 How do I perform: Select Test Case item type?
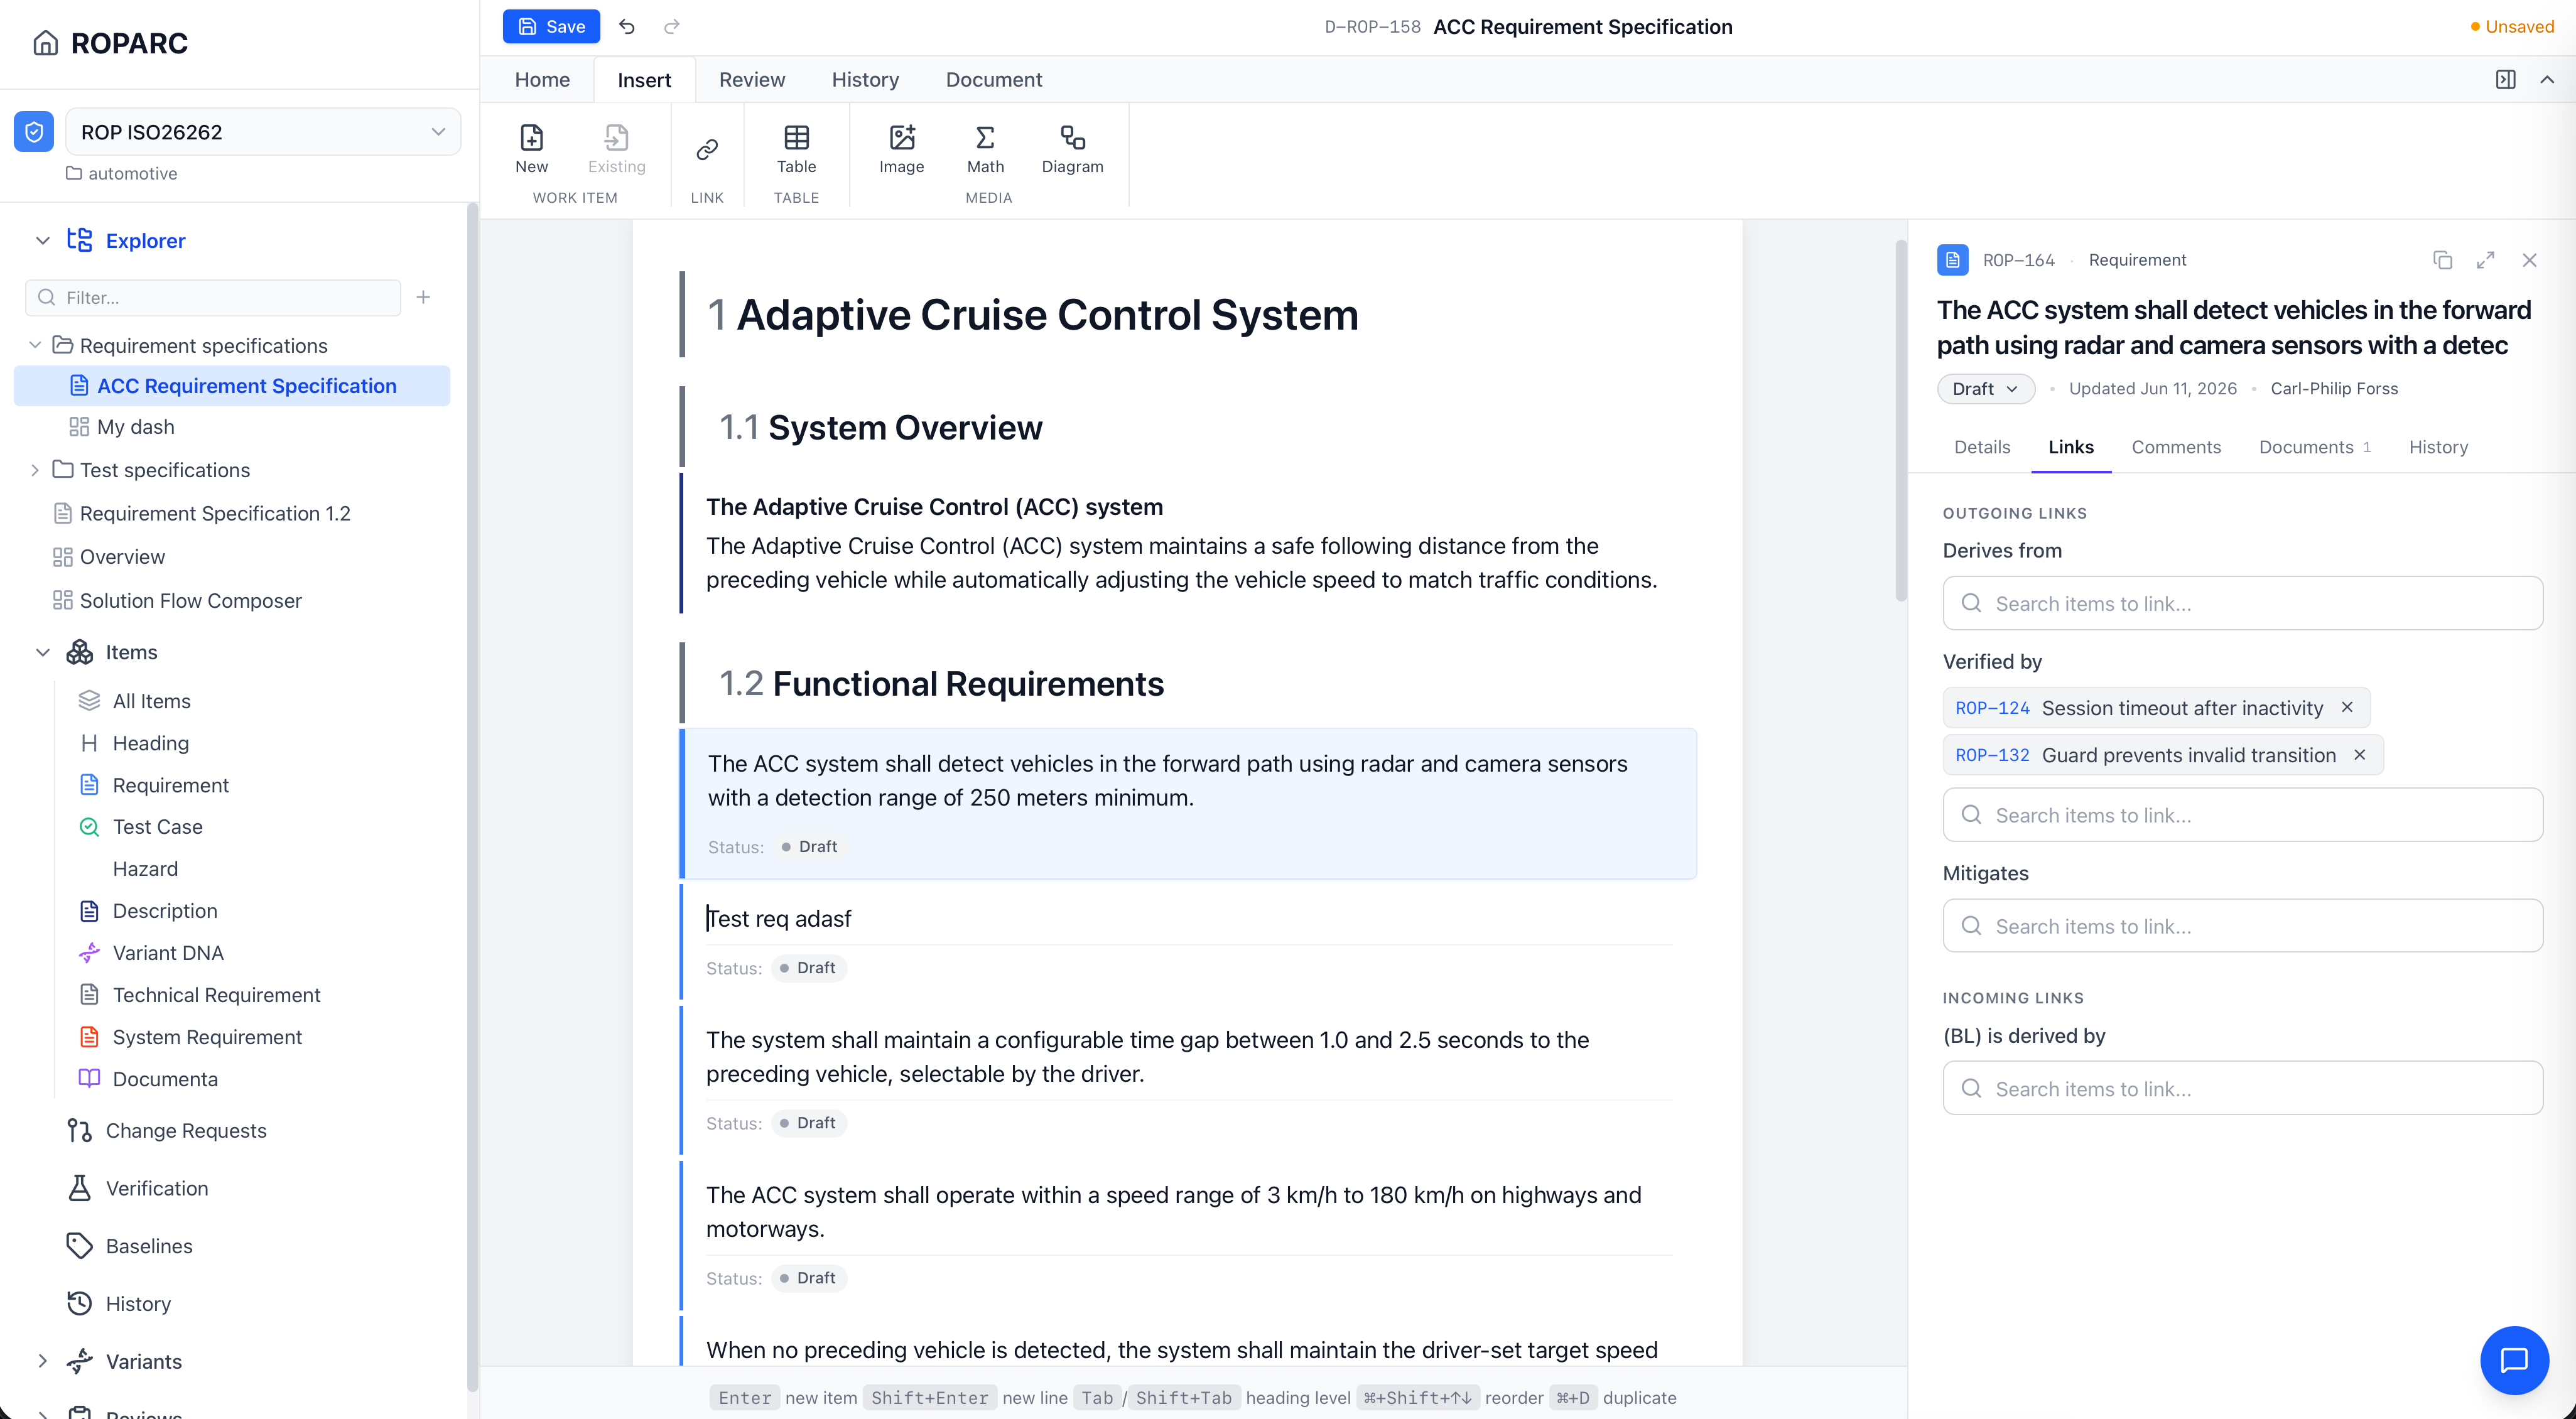click(x=157, y=827)
